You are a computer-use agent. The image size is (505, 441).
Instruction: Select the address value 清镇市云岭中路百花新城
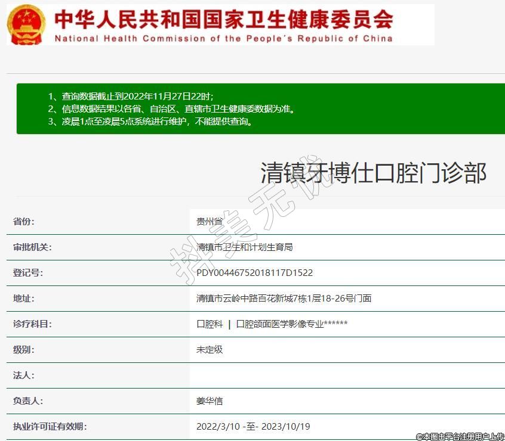click(284, 299)
